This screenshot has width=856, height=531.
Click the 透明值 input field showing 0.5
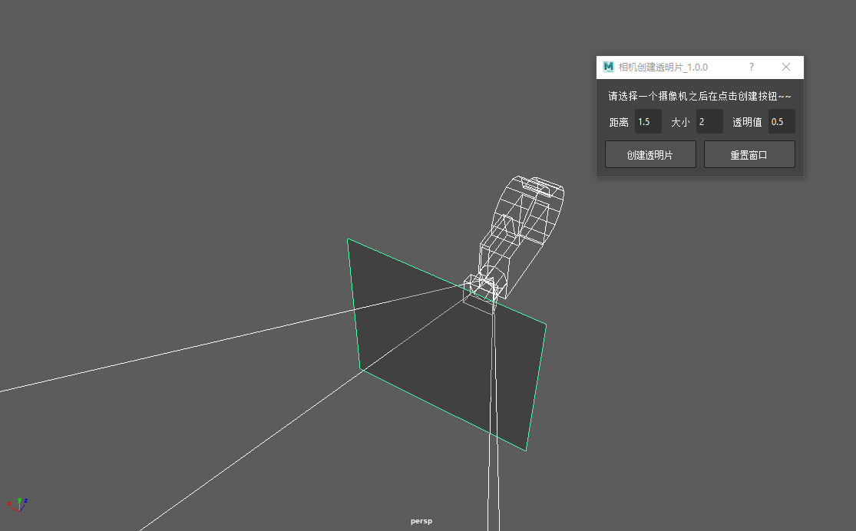tap(781, 122)
